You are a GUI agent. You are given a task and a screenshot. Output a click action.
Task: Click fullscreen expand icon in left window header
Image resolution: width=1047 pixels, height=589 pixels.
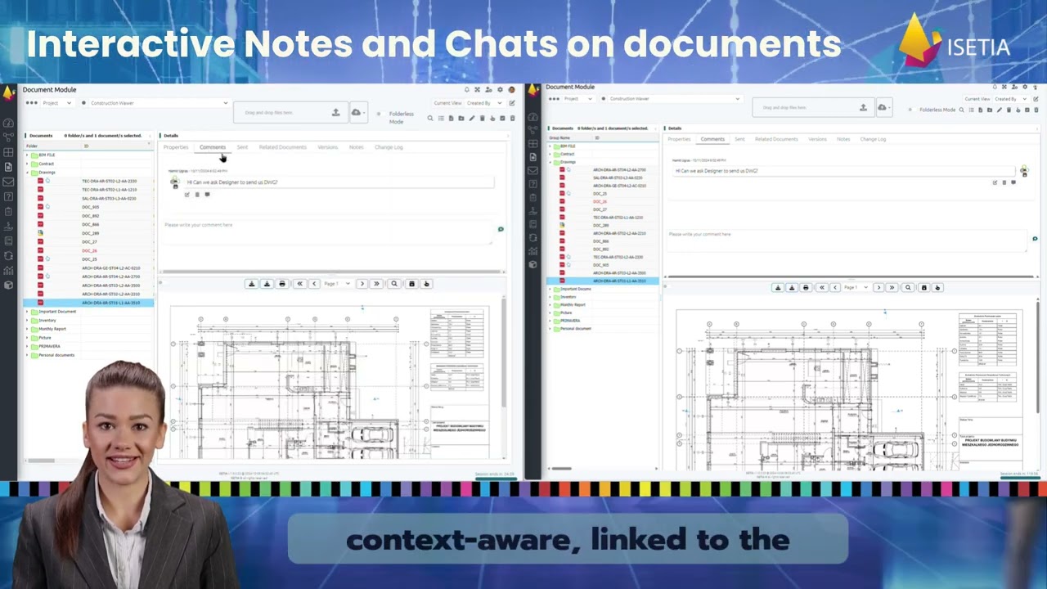click(x=477, y=90)
